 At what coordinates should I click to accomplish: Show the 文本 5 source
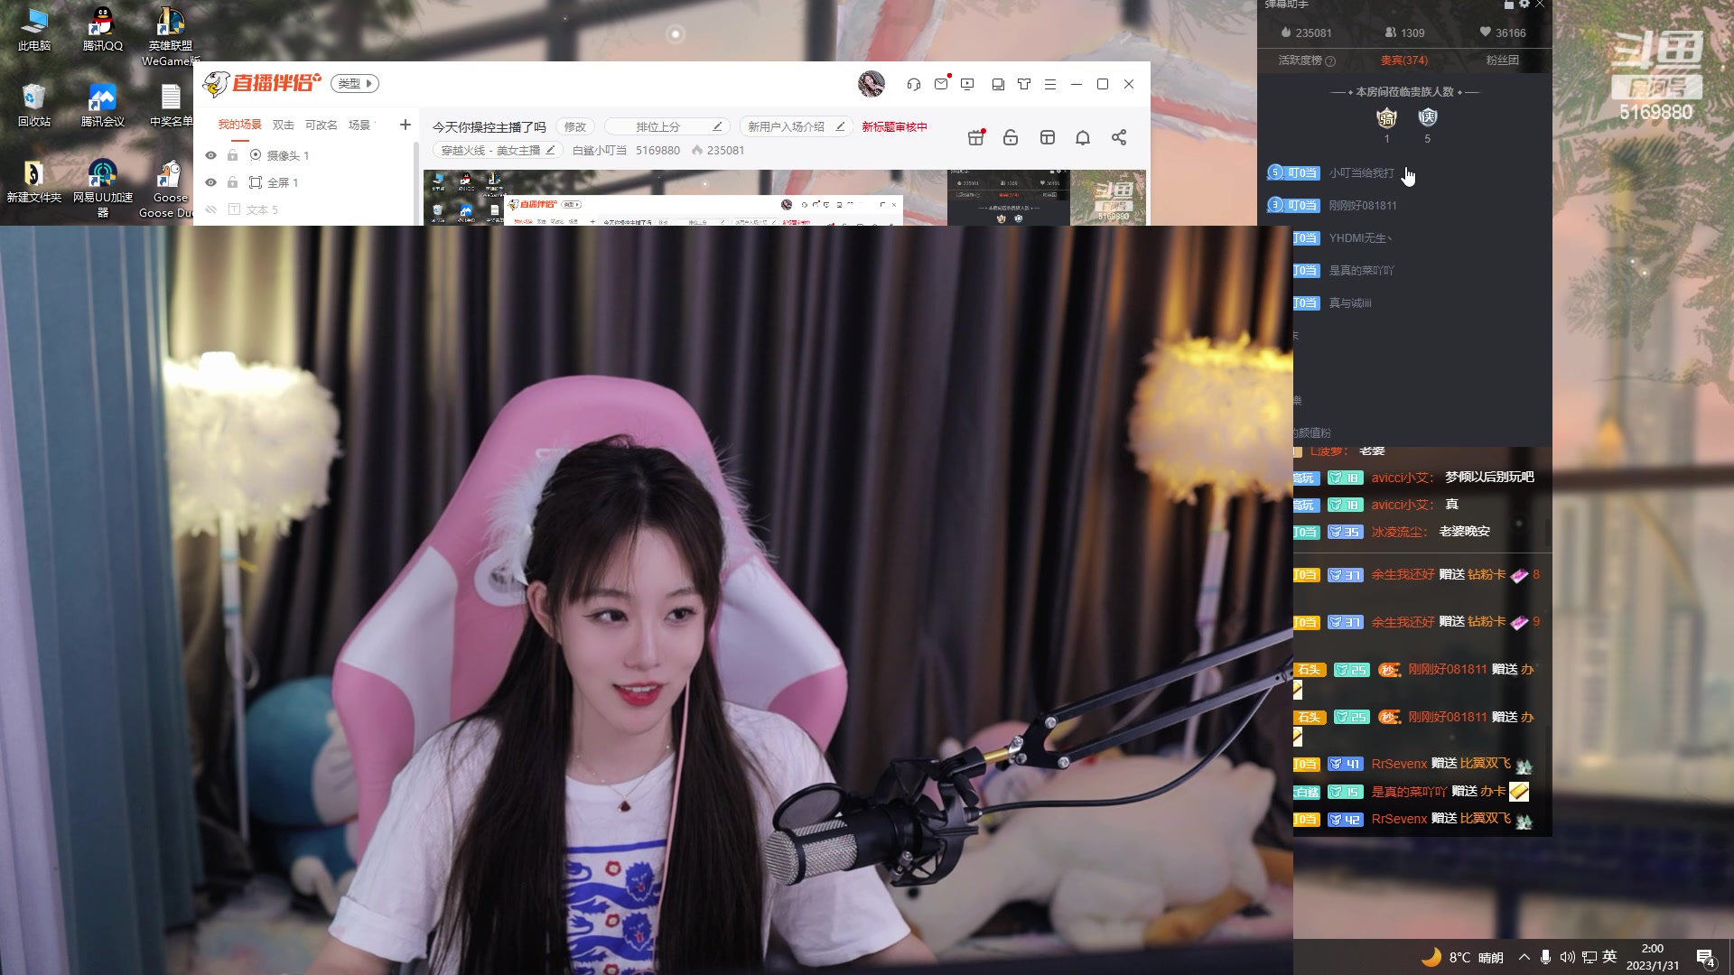[x=210, y=209]
